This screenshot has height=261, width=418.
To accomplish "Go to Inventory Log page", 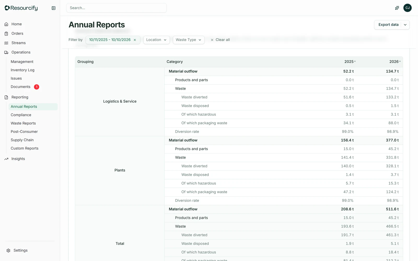I will tap(22, 70).
